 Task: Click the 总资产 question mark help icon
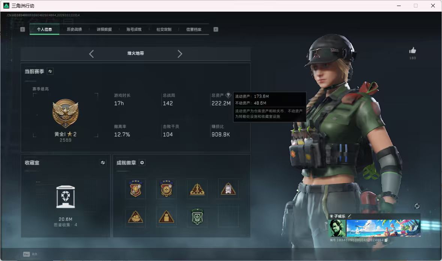[229, 95]
